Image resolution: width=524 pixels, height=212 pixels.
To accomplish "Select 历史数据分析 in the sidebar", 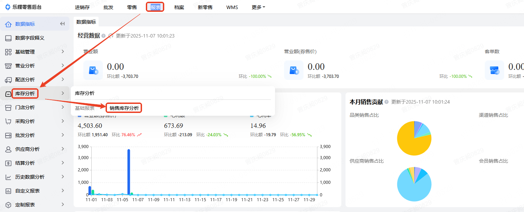I will (x=30, y=177).
